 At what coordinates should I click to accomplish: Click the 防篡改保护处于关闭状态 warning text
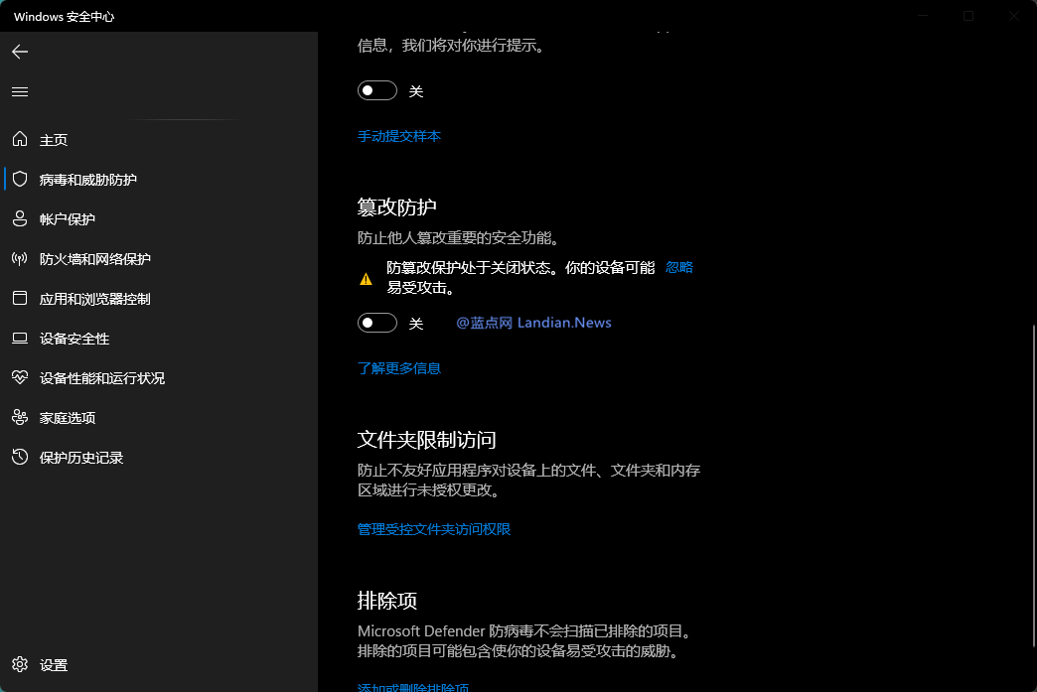pos(520,277)
